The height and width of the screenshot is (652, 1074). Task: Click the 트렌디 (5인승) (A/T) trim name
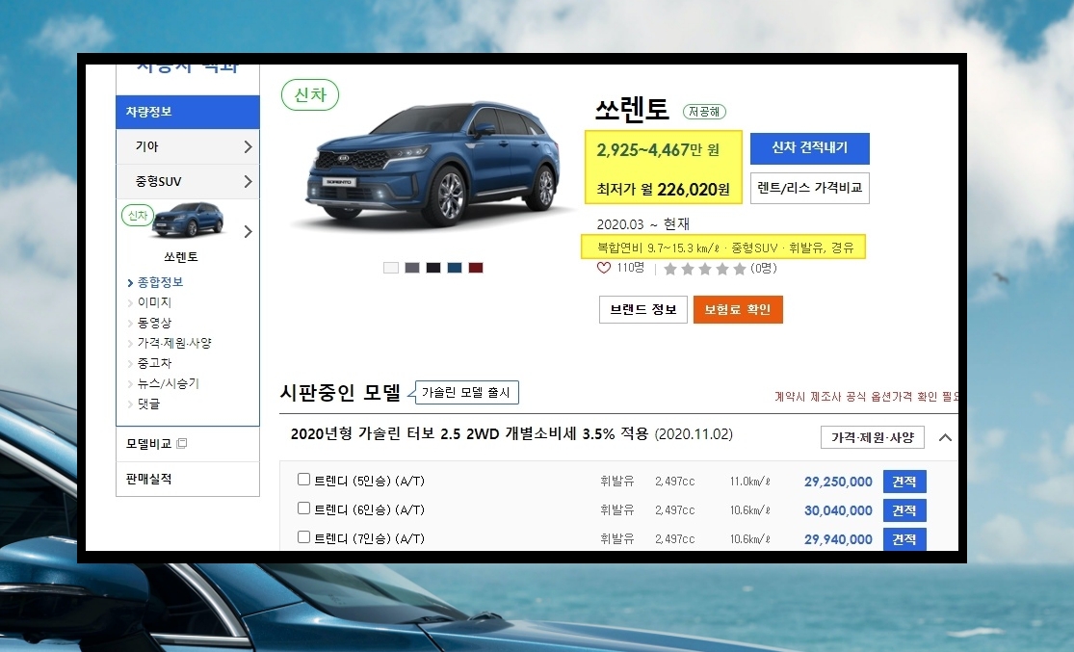point(369,481)
